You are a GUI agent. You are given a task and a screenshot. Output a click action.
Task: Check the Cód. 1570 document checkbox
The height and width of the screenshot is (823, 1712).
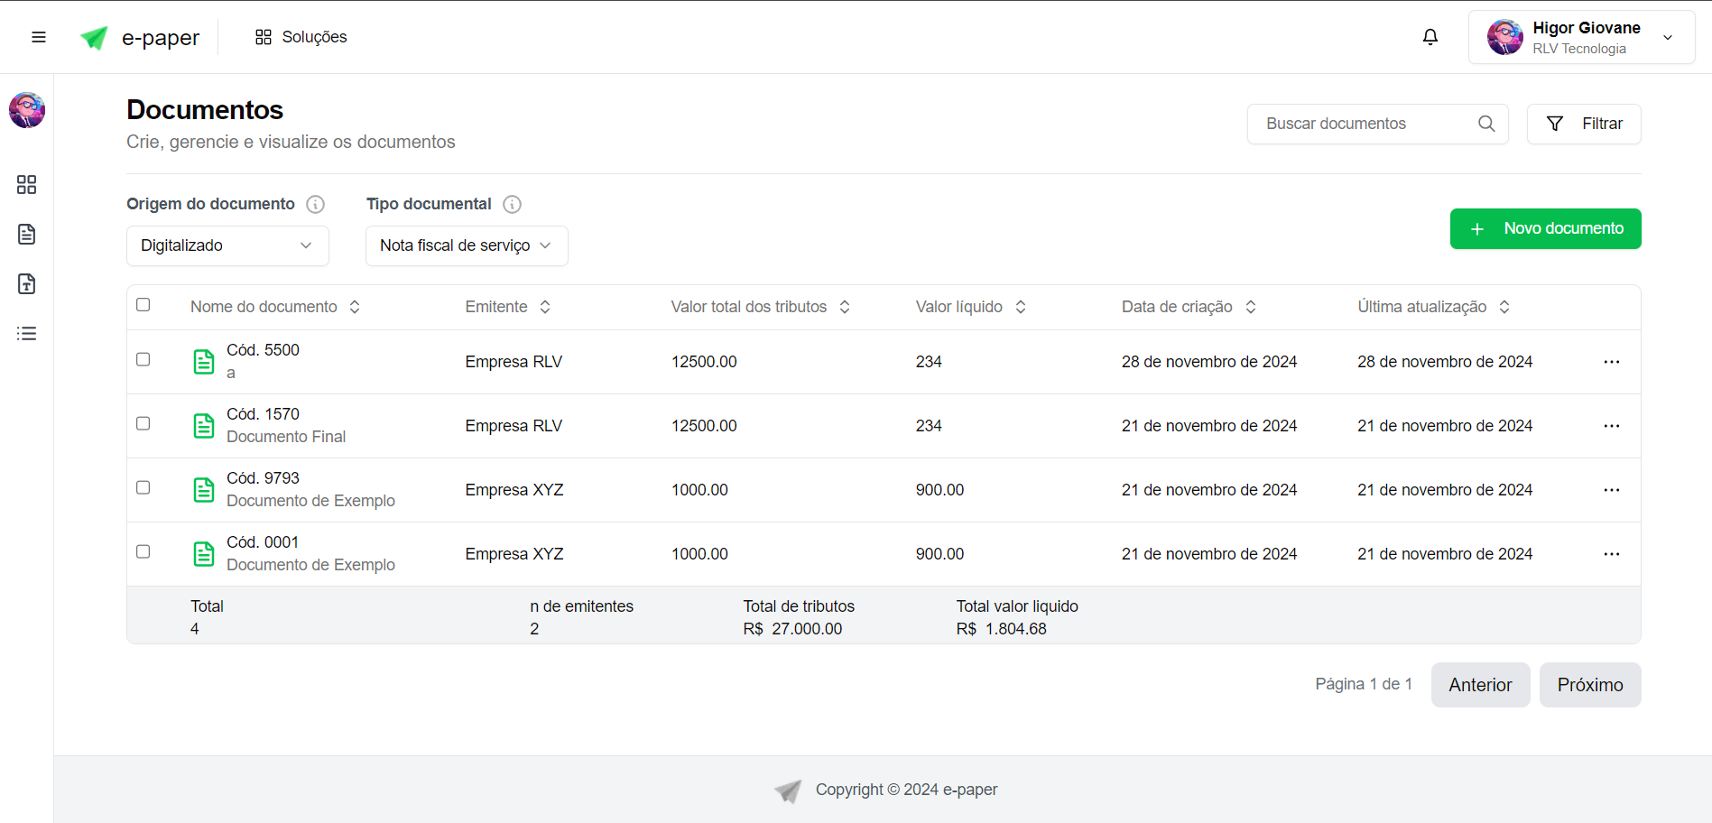[x=143, y=423]
